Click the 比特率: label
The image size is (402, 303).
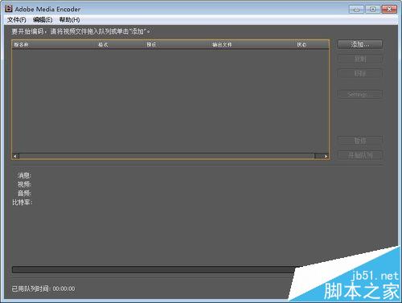point(23,203)
